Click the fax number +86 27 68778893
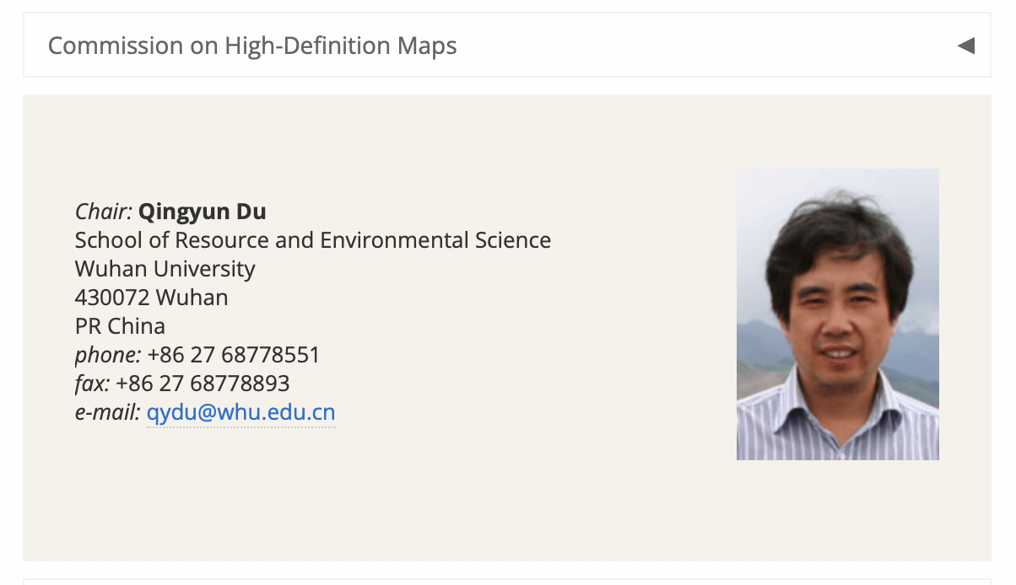This screenshot has height=585, width=1016. 203,384
